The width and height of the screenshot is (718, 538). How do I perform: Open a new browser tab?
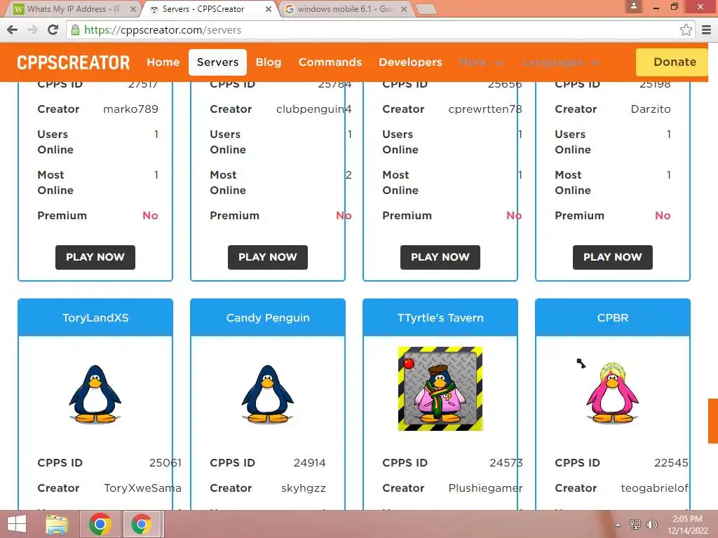426,9
